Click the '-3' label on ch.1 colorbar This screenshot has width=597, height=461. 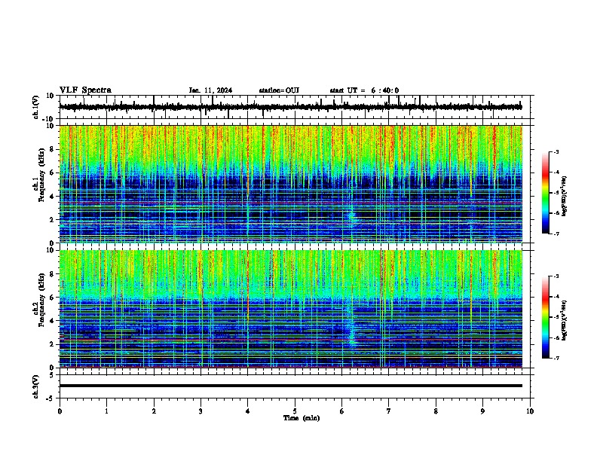(556, 151)
